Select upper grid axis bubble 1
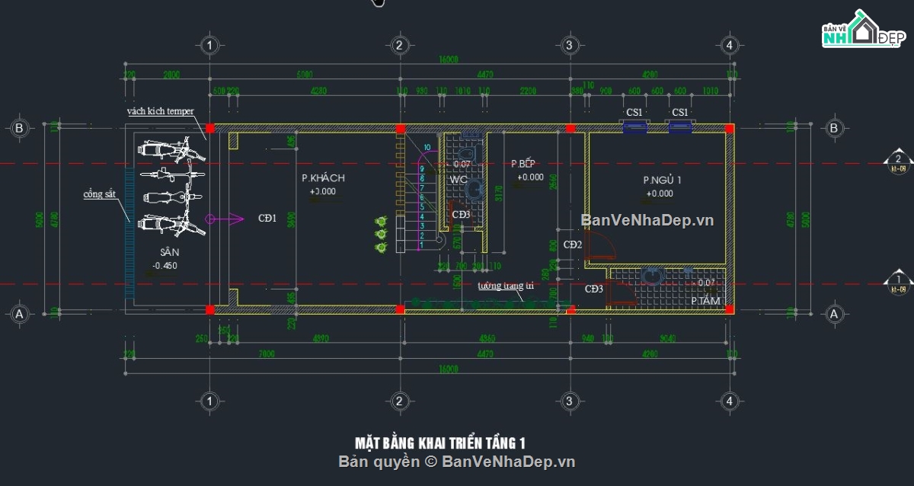 coord(209,46)
